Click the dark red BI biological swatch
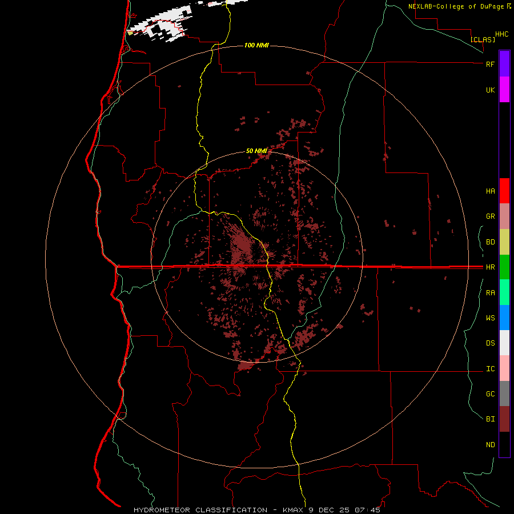 [x=504, y=419]
